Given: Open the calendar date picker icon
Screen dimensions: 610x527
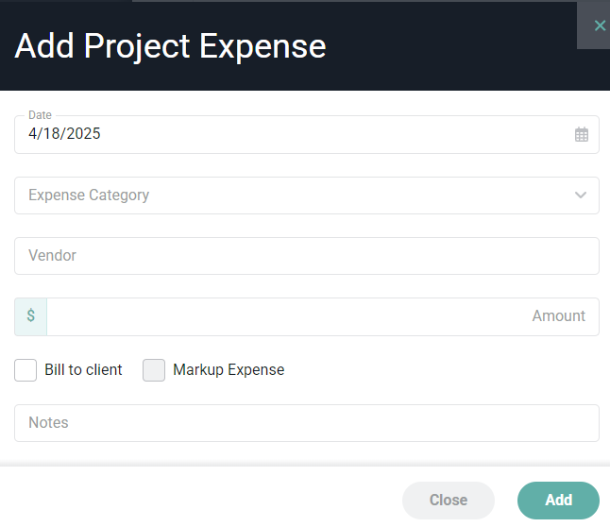Looking at the screenshot, I should [582, 135].
